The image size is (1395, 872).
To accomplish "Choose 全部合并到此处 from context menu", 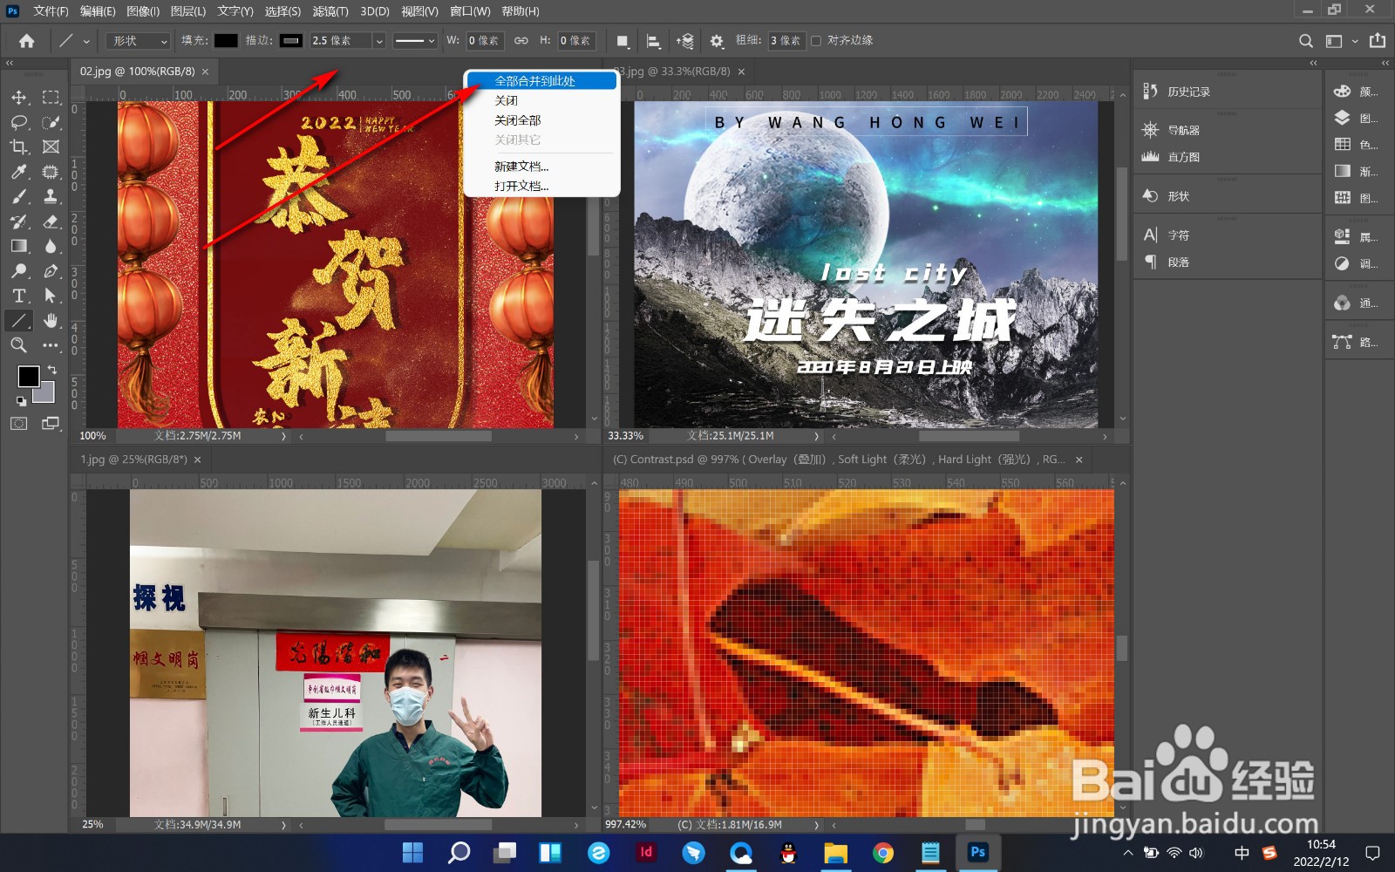I will click(x=541, y=81).
